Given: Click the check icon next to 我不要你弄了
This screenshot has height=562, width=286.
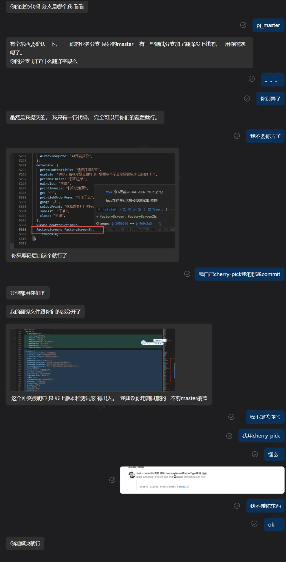Looking at the screenshot, I should (237, 136).
